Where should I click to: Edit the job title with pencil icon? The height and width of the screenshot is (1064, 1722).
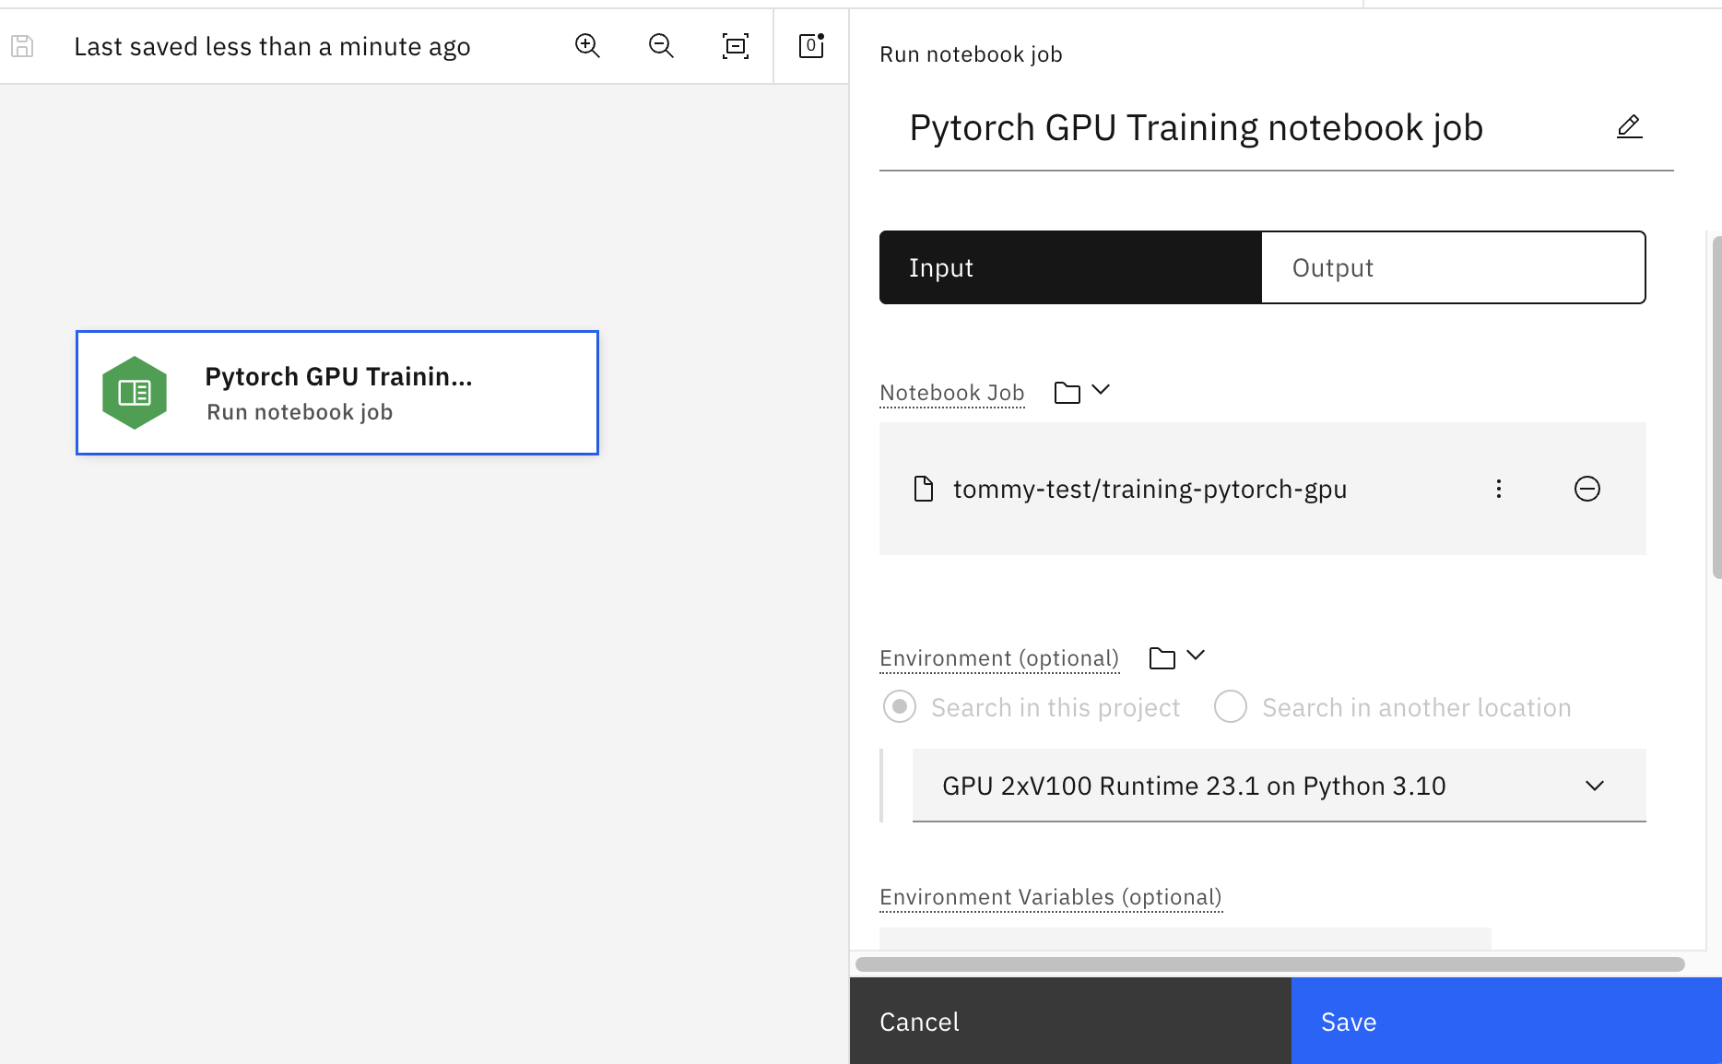pos(1629,127)
